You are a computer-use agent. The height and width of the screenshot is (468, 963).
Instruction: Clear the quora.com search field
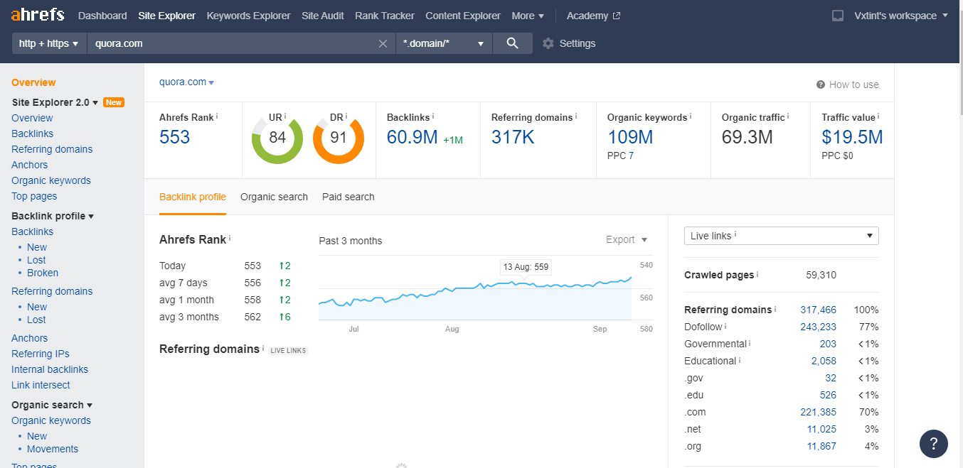pos(383,43)
